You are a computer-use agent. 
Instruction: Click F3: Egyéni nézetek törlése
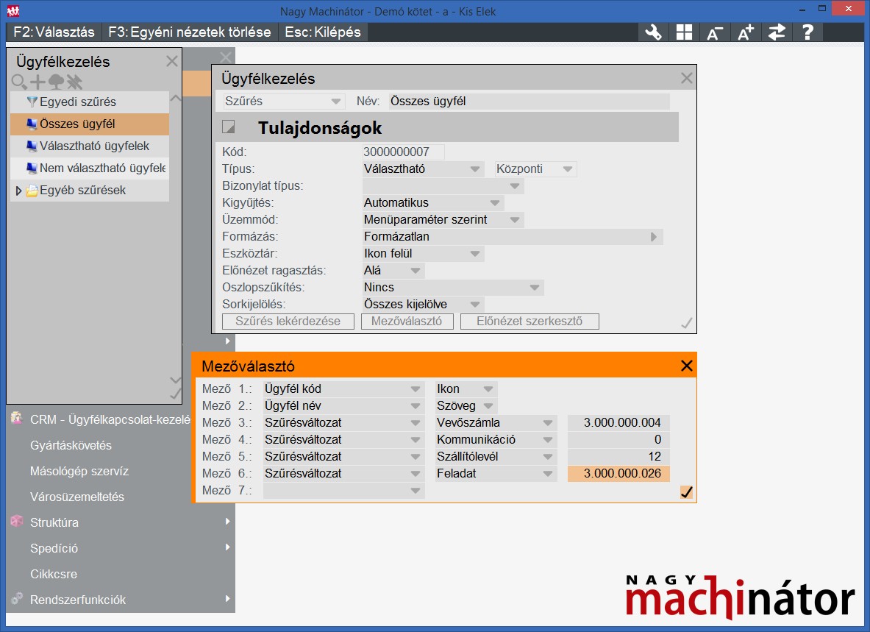tap(189, 32)
